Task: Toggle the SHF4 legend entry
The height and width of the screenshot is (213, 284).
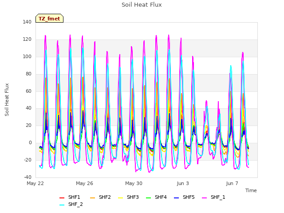Action: click(x=156, y=197)
